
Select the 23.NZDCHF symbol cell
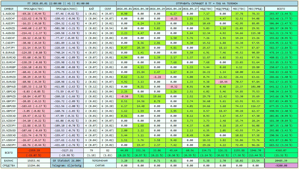[x=9, y=121]
